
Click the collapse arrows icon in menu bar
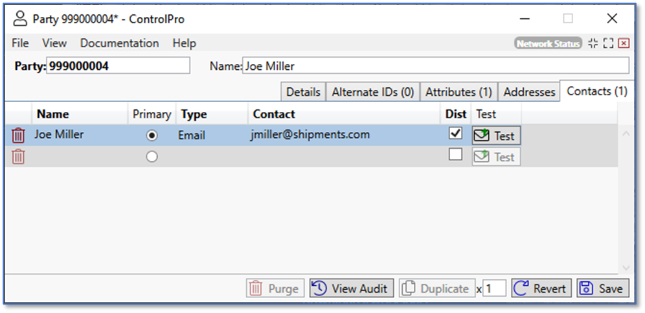593,43
